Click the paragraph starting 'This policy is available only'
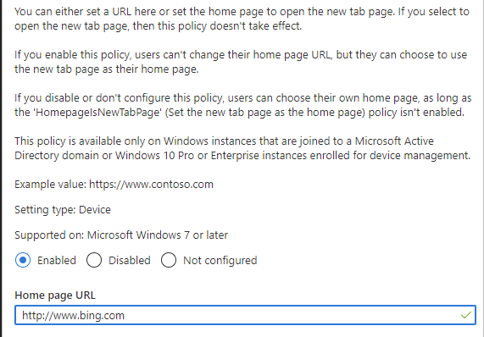 click(x=242, y=148)
